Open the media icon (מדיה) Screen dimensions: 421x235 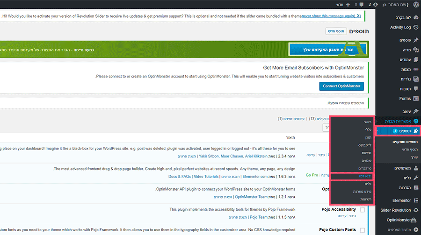(416, 50)
